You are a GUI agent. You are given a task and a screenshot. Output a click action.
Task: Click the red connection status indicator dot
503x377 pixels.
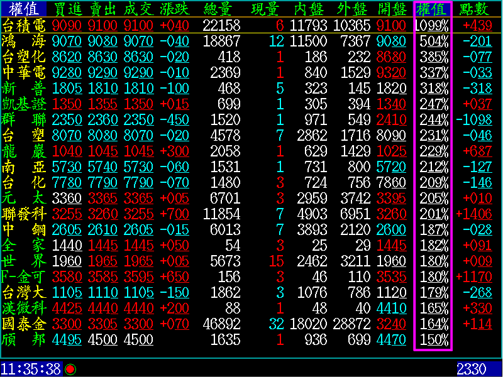(70, 369)
